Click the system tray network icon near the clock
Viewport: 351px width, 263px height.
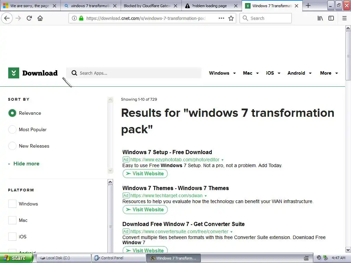point(325,258)
